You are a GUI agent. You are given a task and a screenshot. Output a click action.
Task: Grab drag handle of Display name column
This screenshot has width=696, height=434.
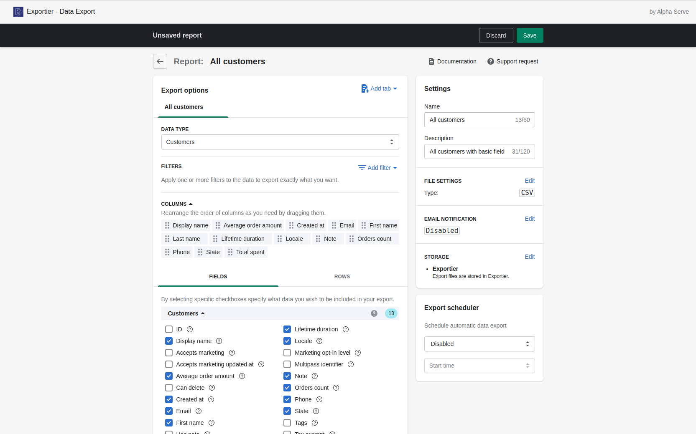pyautogui.click(x=167, y=225)
